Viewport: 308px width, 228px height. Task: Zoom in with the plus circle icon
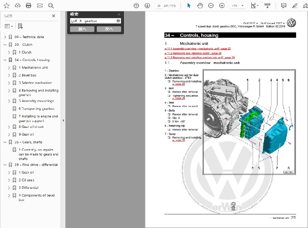[222, 5]
